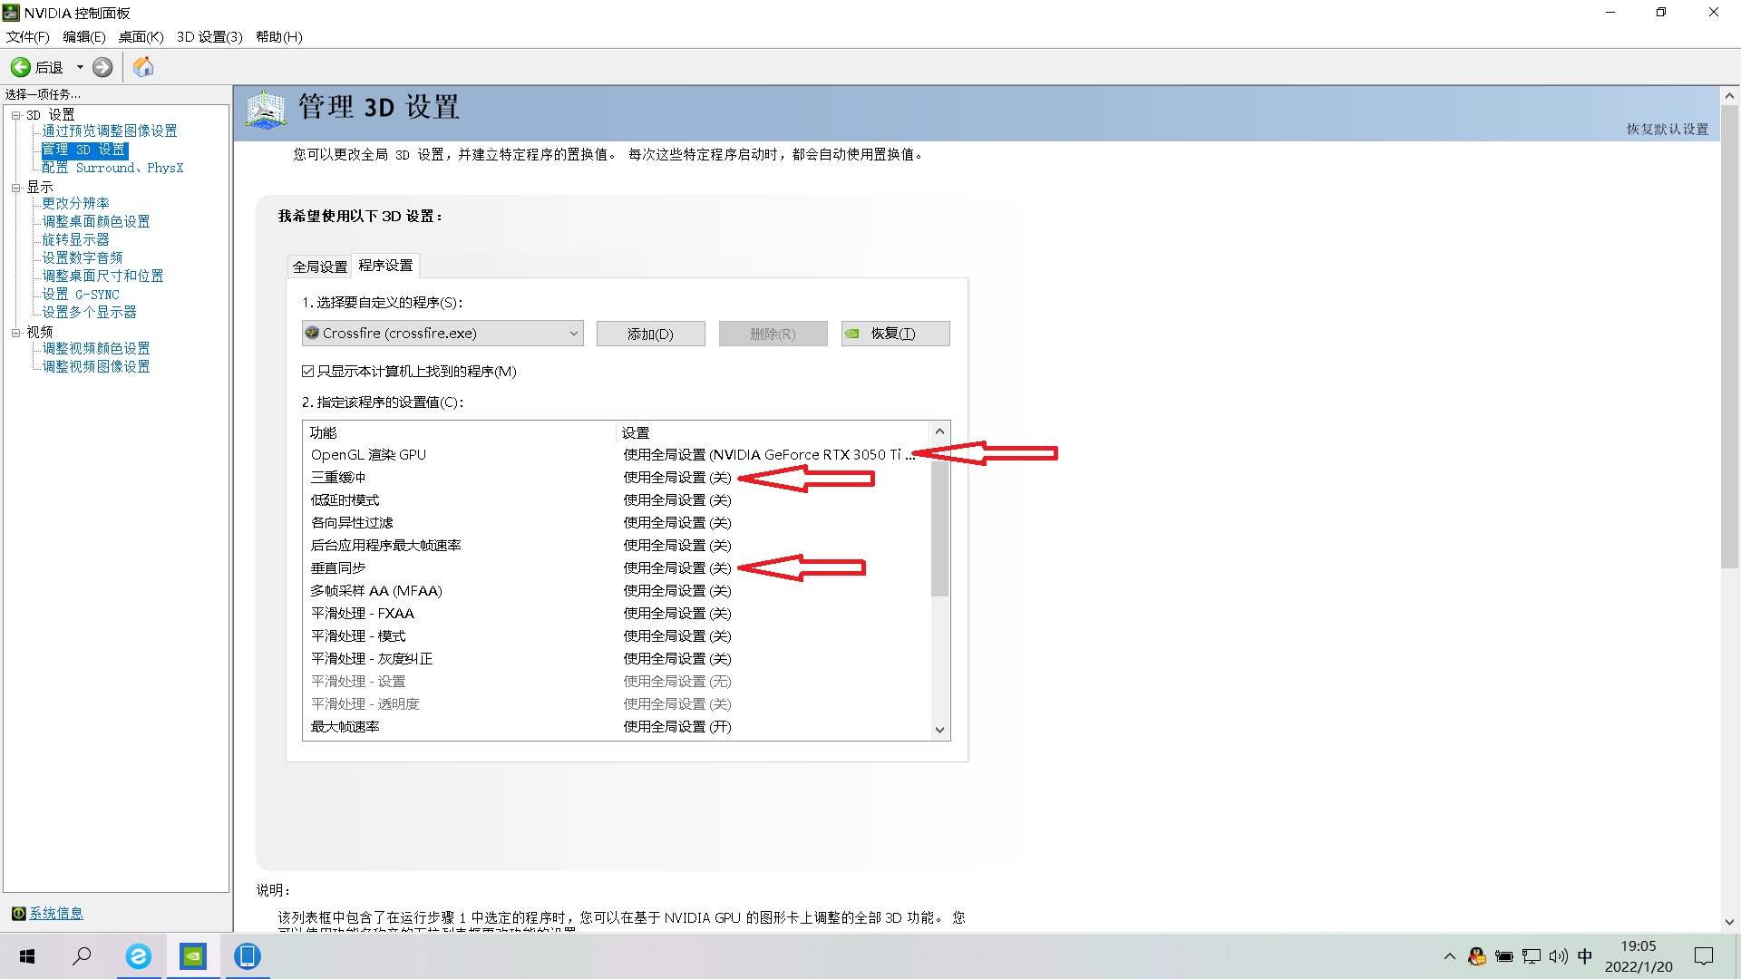Select the 平滑处理 - FXAA row
This screenshot has width=1741, height=979.
click(x=617, y=614)
